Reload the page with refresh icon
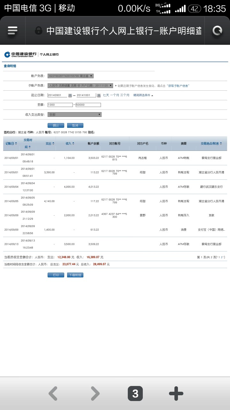This screenshot has height=410, width=230. (217, 31)
